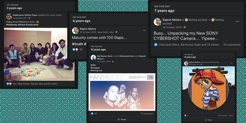The image size is (246, 123).
Task: Click '8 years ago' memory heading
Action: click(190, 57)
